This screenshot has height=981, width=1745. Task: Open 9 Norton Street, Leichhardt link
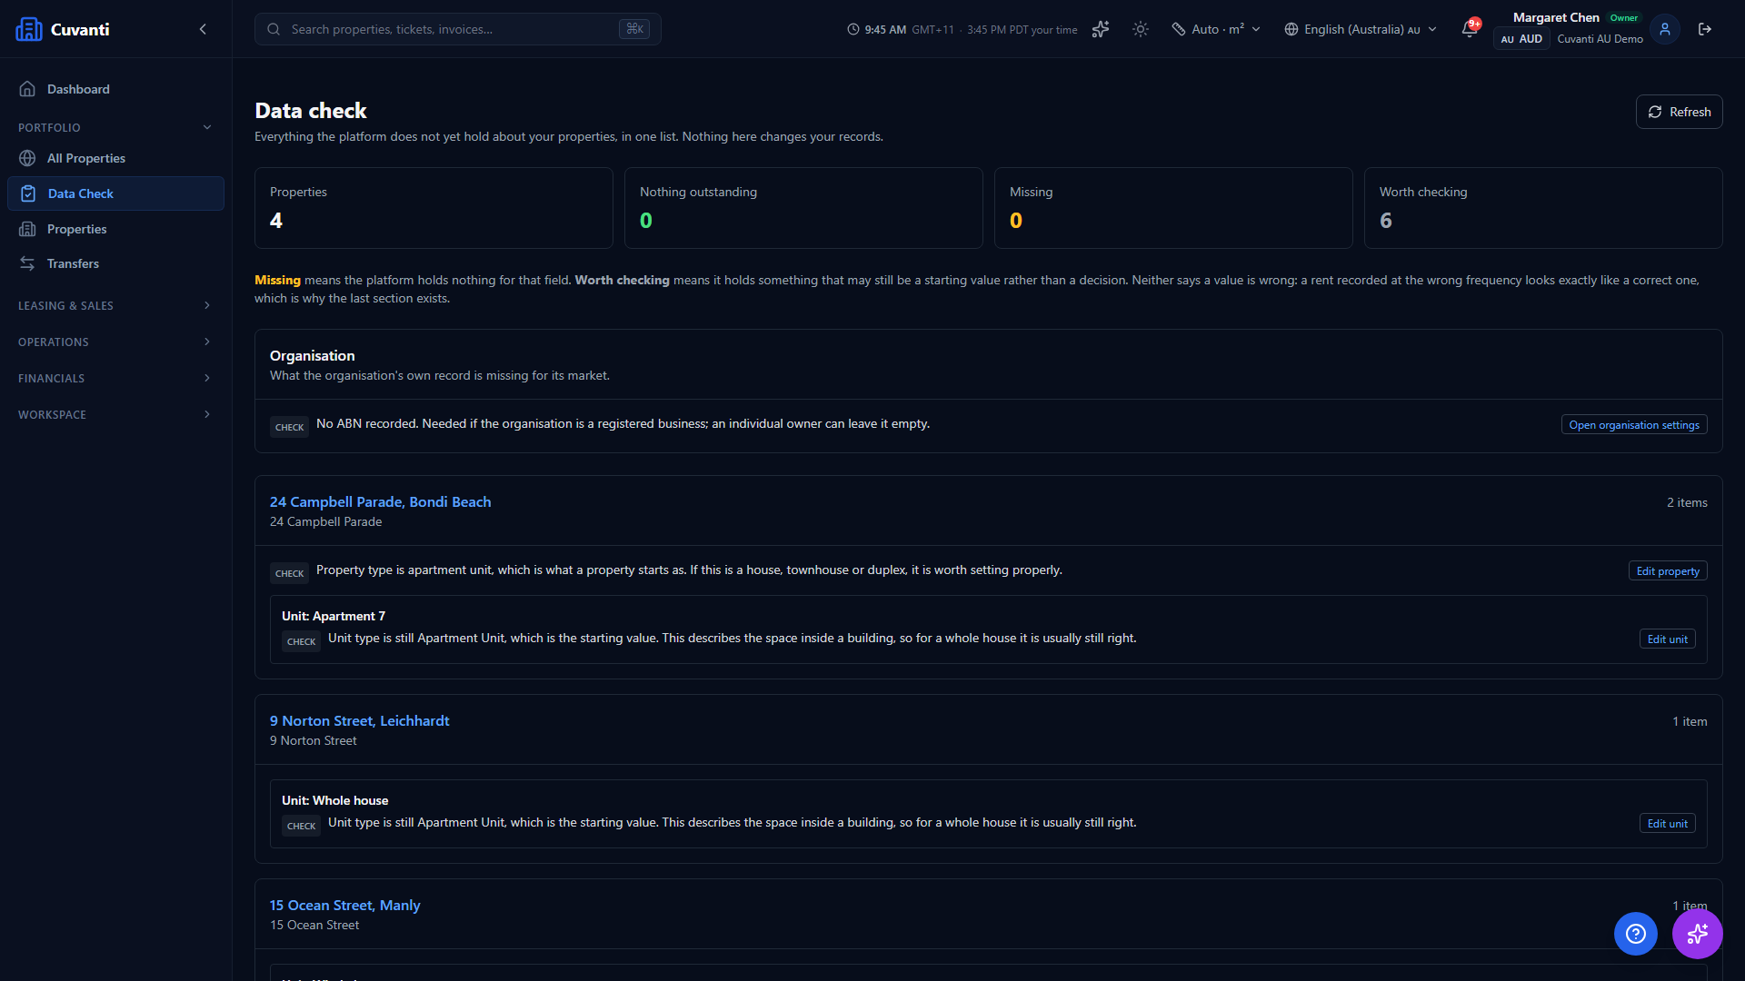pos(359,720)
